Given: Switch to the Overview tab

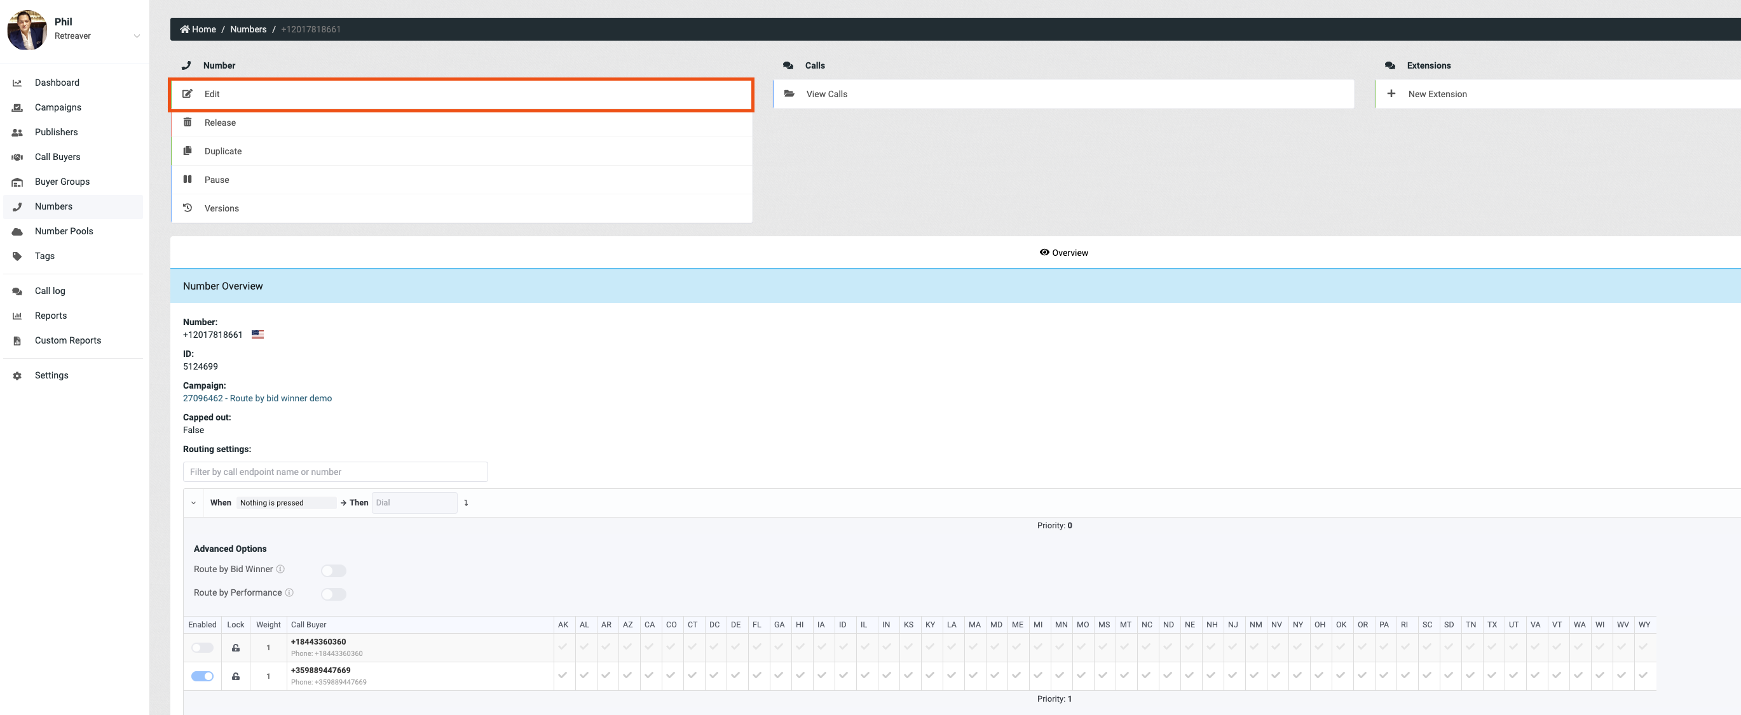Looking at the screenshot, I should pyautogui.click(x=1064, y=253).
